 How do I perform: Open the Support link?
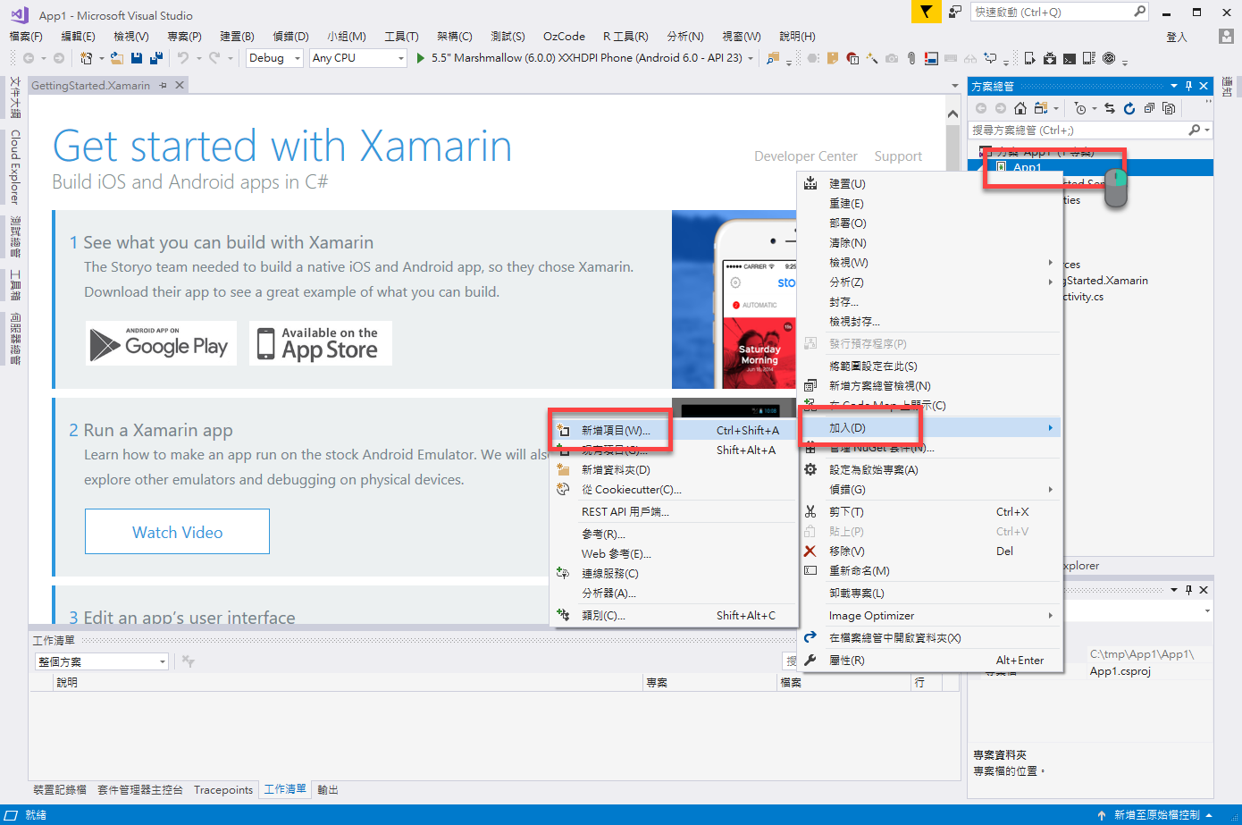click(x=898, y=156)
